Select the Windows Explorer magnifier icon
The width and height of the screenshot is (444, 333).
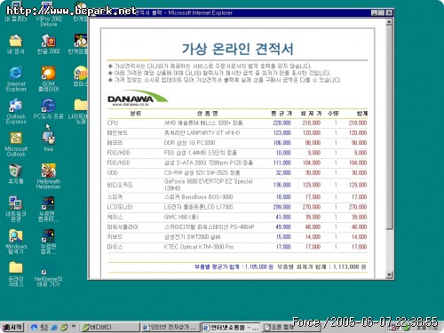[16, 242]
